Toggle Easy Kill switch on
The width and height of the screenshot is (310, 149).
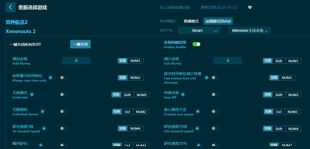[x=215, y=94]
